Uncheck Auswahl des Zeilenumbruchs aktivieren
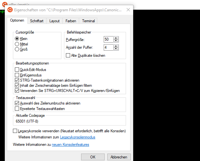Viewport: 200px width, 161px height. click(x=17, y=103)
